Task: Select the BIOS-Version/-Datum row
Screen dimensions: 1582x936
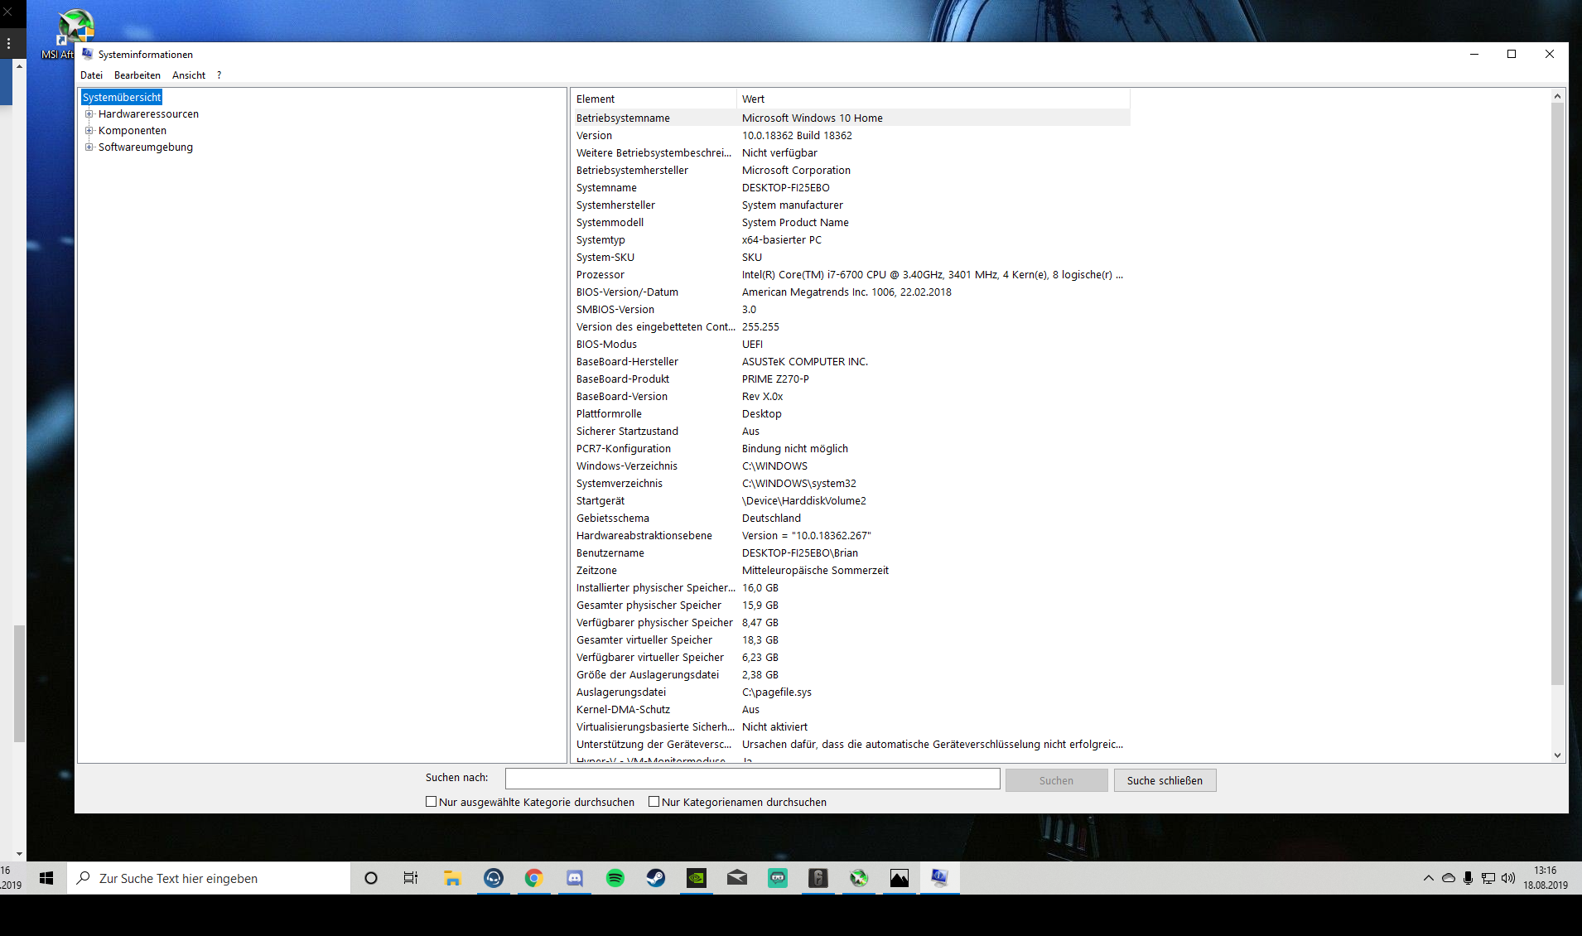Action: (851, 292)
